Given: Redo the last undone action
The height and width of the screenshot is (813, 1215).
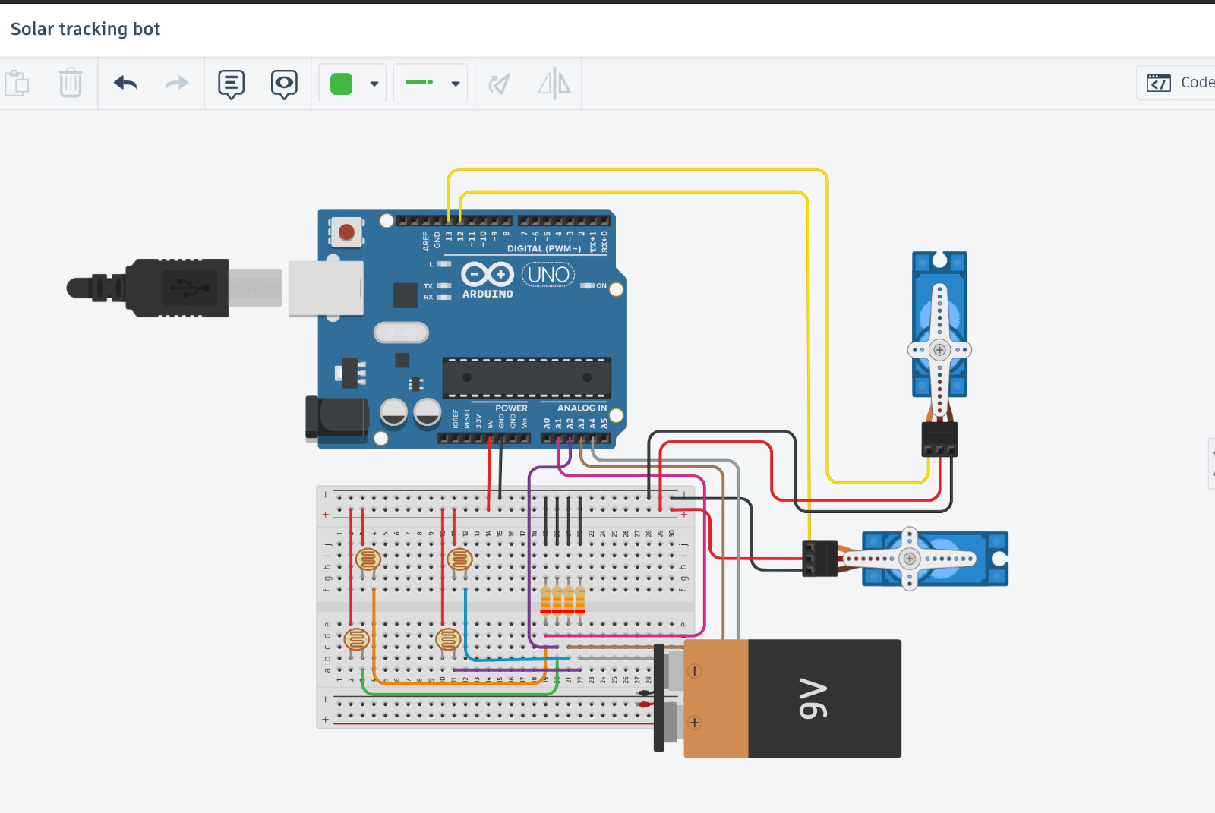Looking at the screenshot, I should (176, 83).
